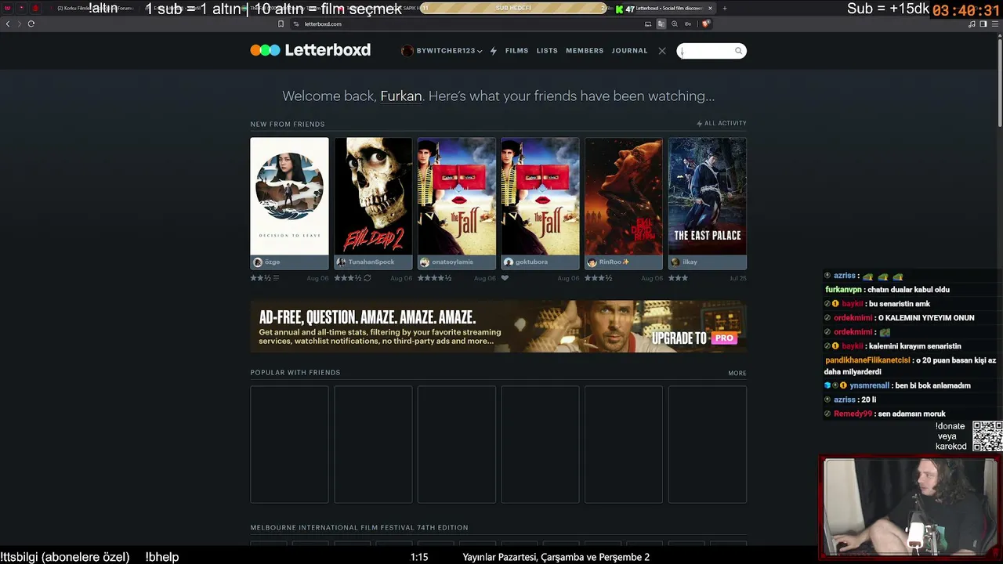Click the RinRoo username label
Image resolution: width=1003 pixels, height=564 pixels.
pos(614,262)
